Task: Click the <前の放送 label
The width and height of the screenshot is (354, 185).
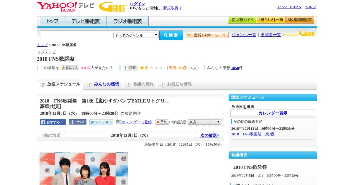Action: click(51, 136)
